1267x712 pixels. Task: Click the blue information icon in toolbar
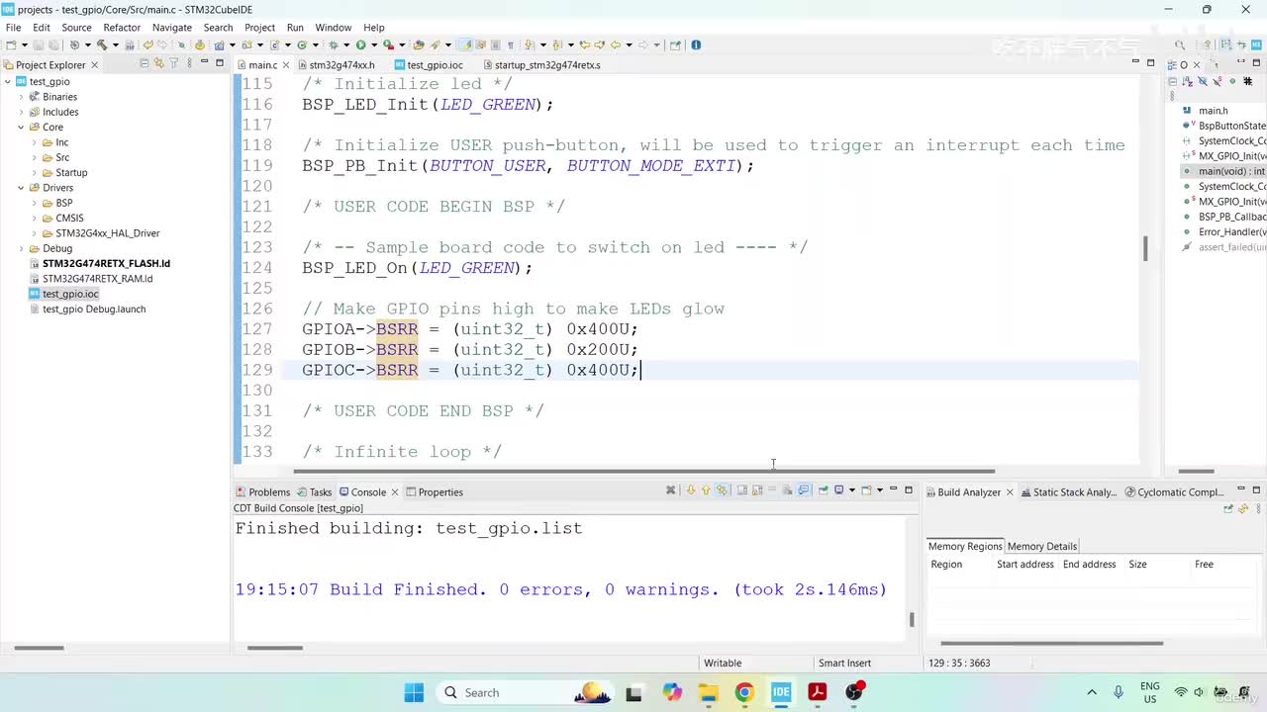point(696,44)
